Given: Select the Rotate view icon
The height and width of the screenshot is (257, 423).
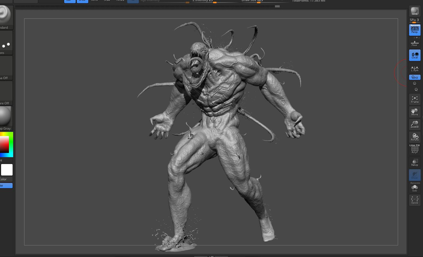Looking at the screenshot, I should [415, 137].
